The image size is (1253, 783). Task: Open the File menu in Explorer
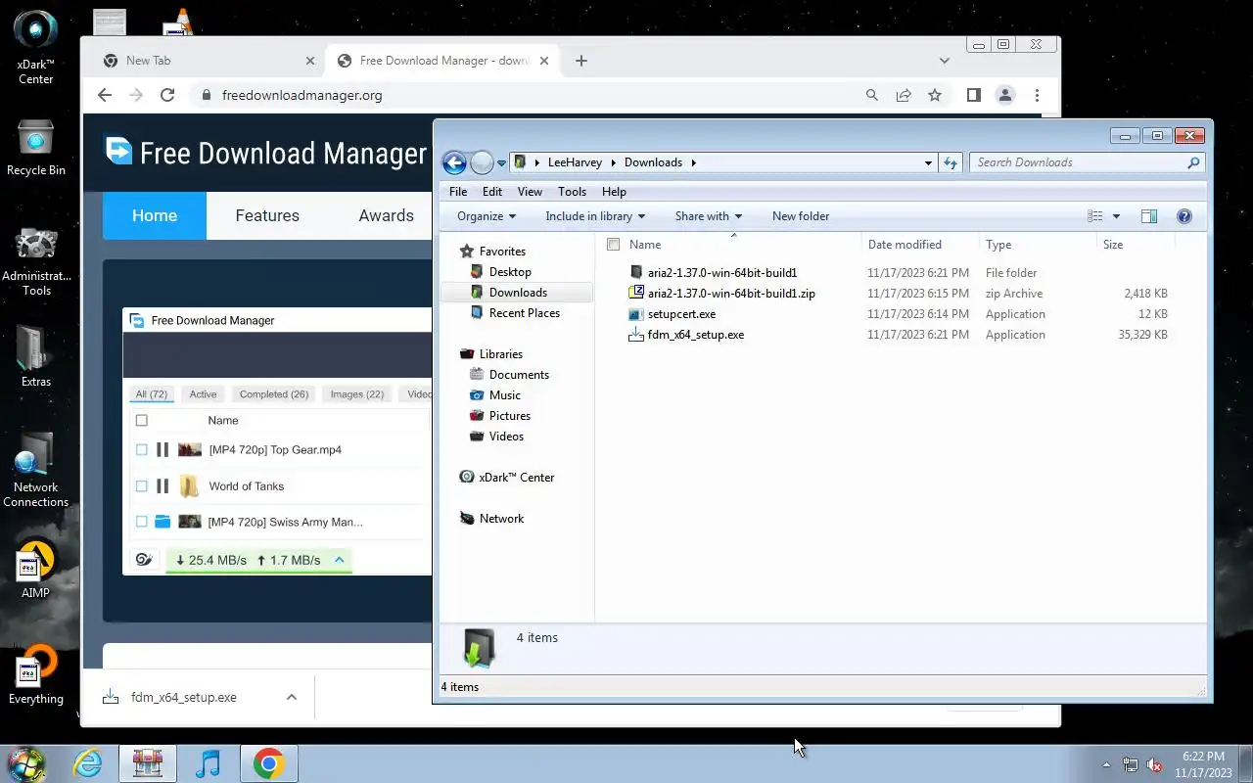[458, 192]
